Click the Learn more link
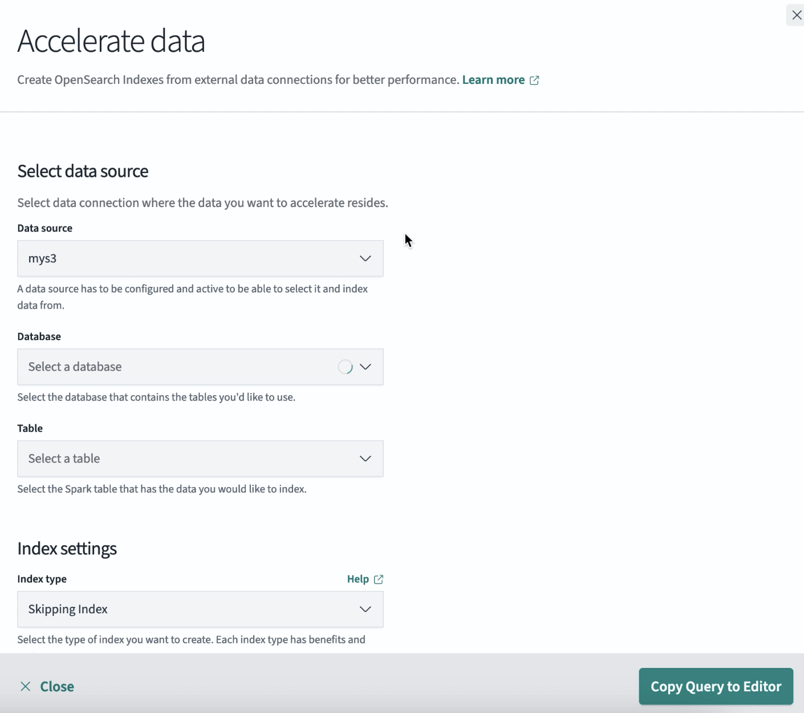 pyautogui.click(x=493, y=80)
